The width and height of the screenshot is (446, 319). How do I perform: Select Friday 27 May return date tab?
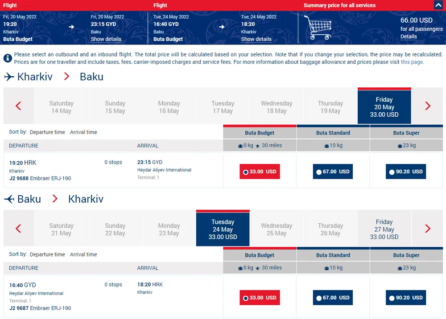(x=384, y=229)
